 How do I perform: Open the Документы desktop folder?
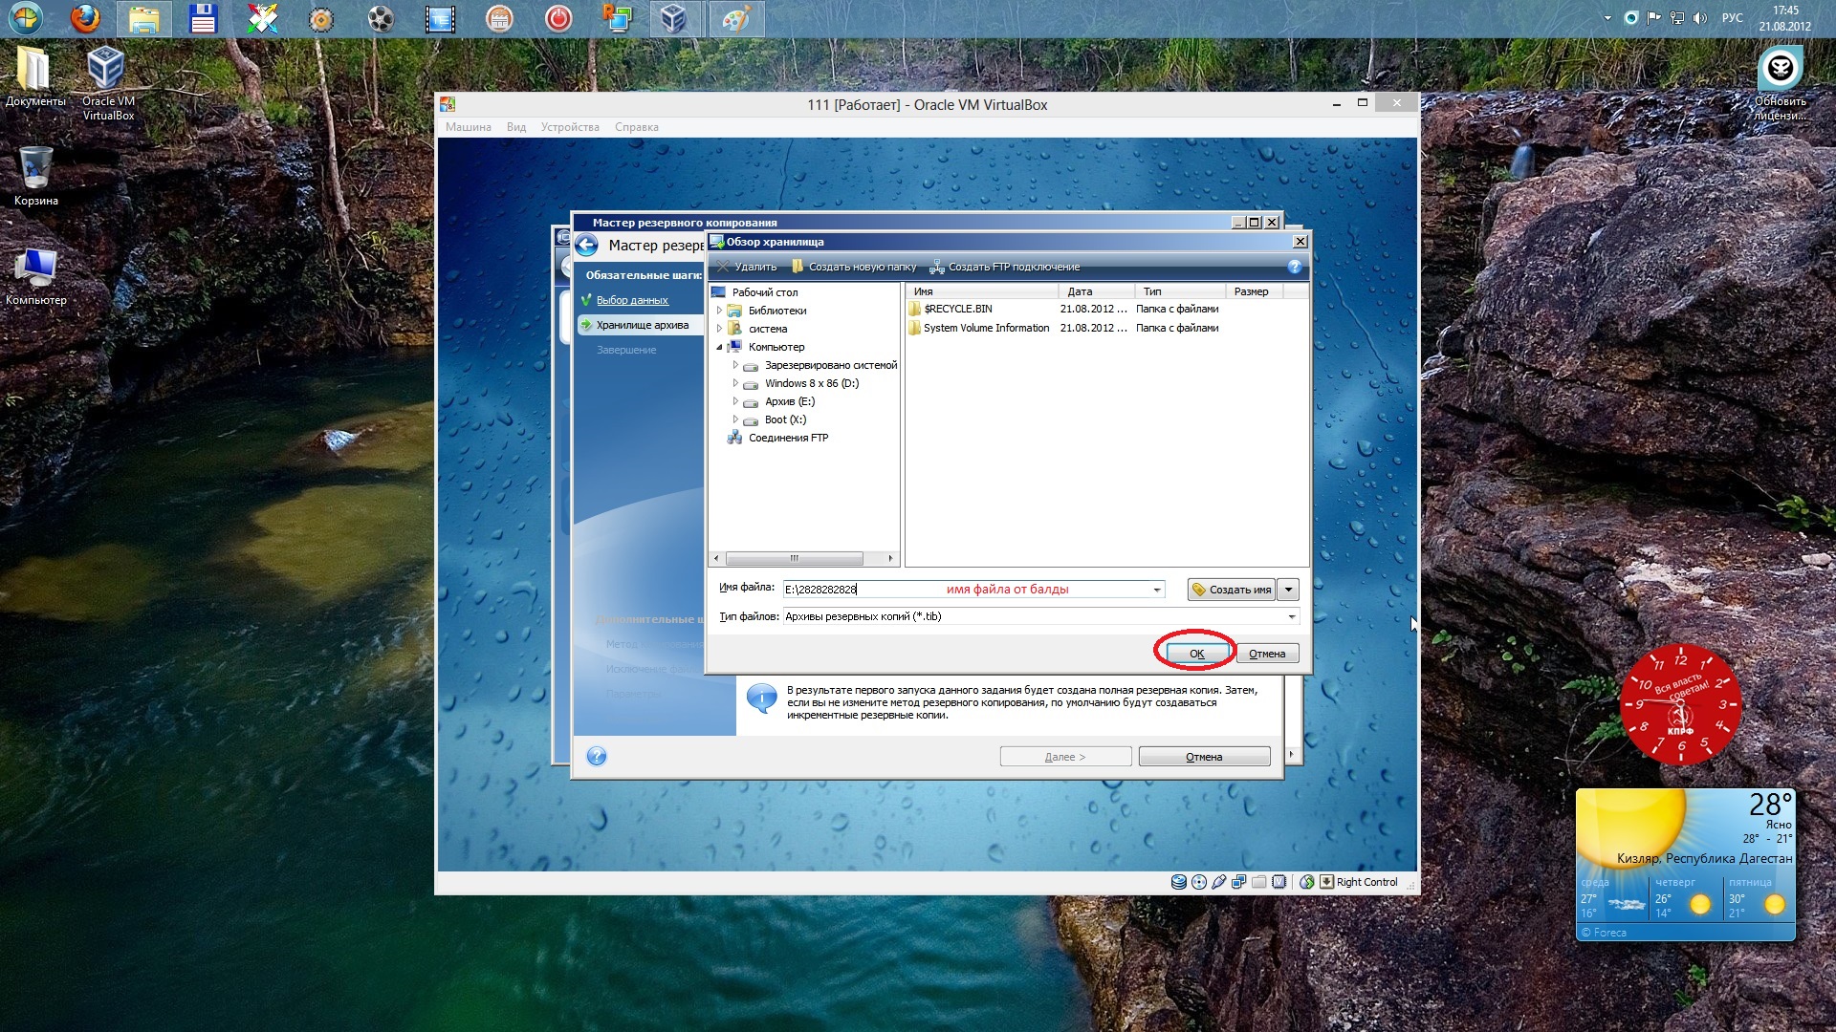tap(35, 75)
